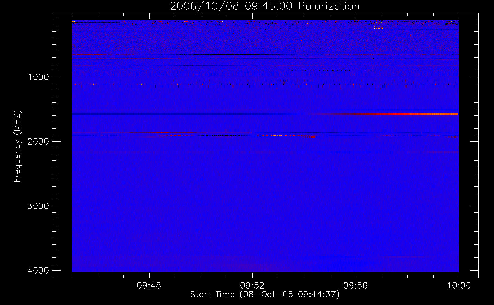
Task: Click the 4000 frequency tick label
Action: [x=38, y=271]
